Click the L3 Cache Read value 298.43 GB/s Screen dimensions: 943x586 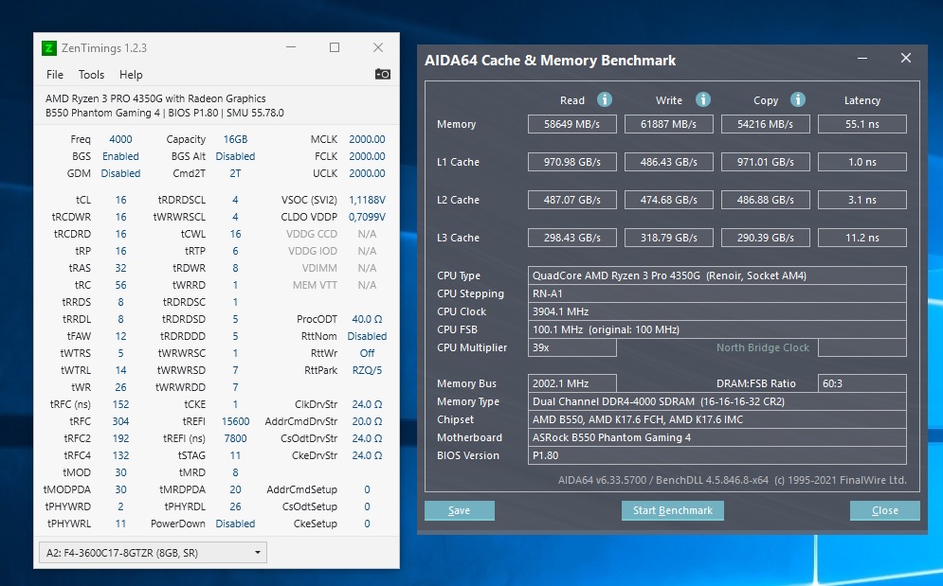click(571, 238)
